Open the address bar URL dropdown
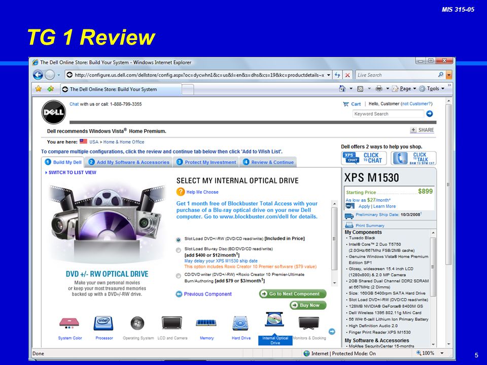 tap(329, 75)
